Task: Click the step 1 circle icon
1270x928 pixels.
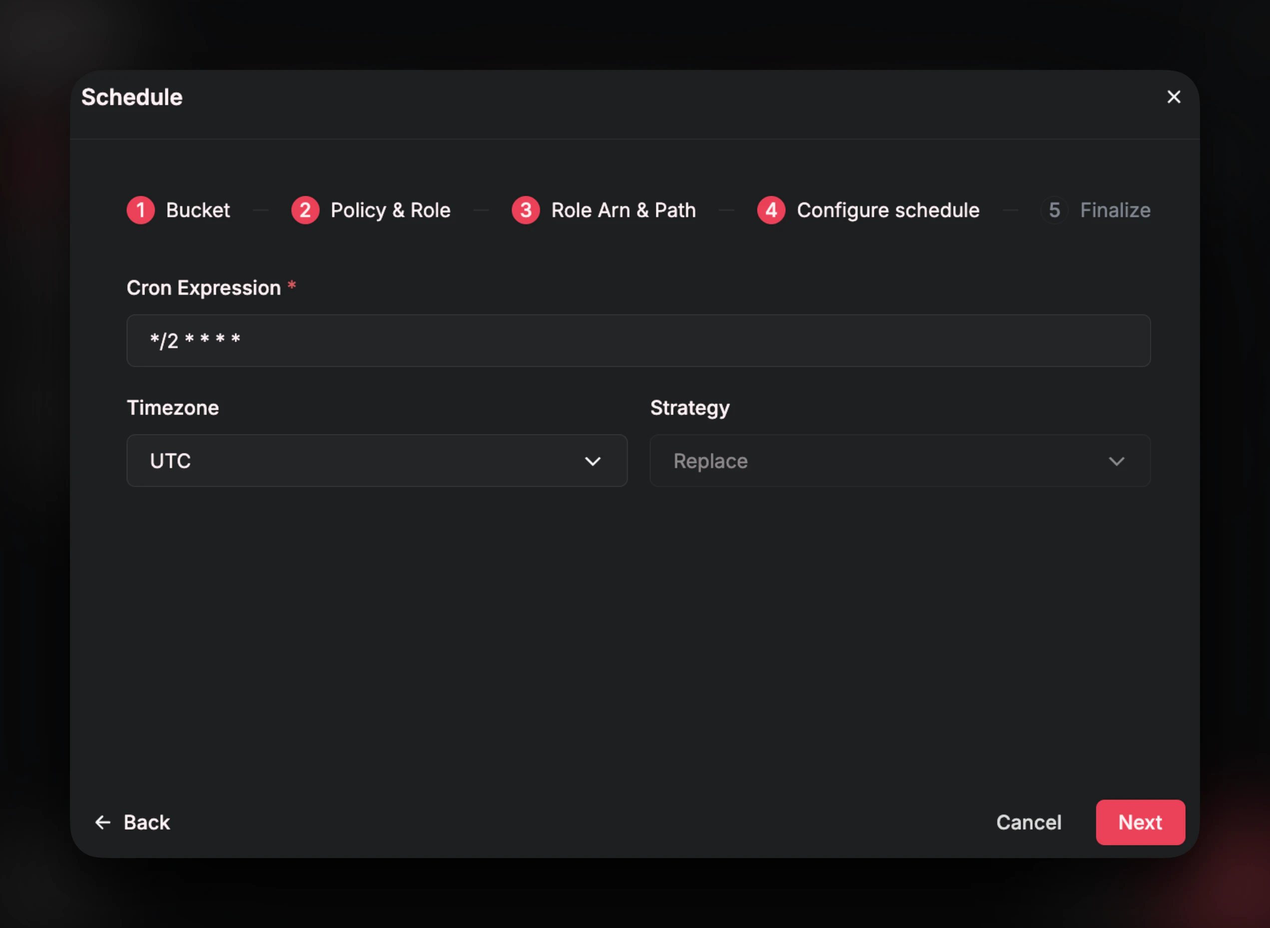Action: coord(140,210)
